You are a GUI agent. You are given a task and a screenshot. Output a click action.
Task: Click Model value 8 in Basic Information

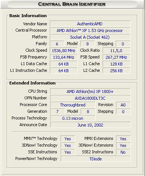coord(88,44)
